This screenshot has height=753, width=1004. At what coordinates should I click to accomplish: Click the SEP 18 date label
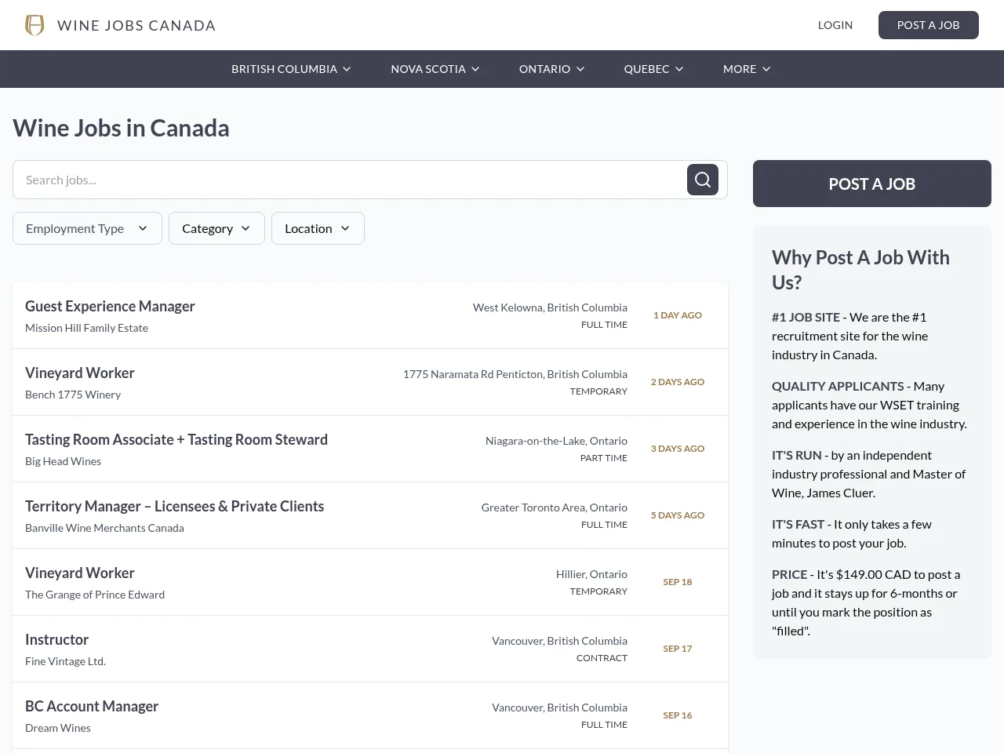tap(678, 582)
